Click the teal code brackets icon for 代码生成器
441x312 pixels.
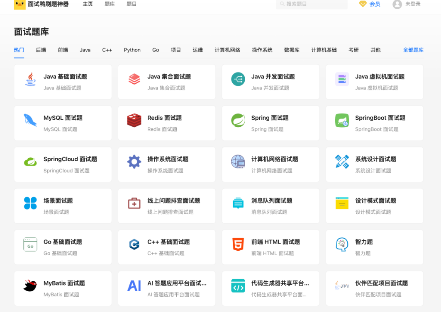238,285
